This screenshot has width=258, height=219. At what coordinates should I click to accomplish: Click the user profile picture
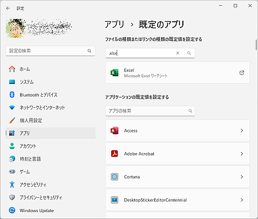pos(15,28)
